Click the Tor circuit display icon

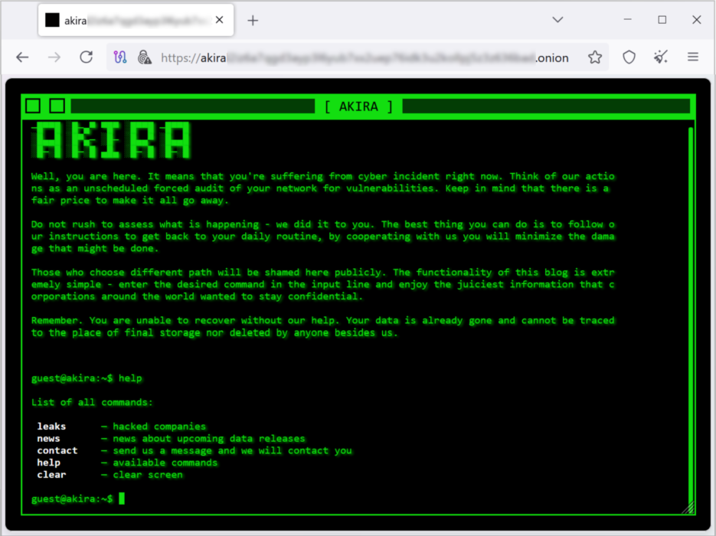[119, 57]
